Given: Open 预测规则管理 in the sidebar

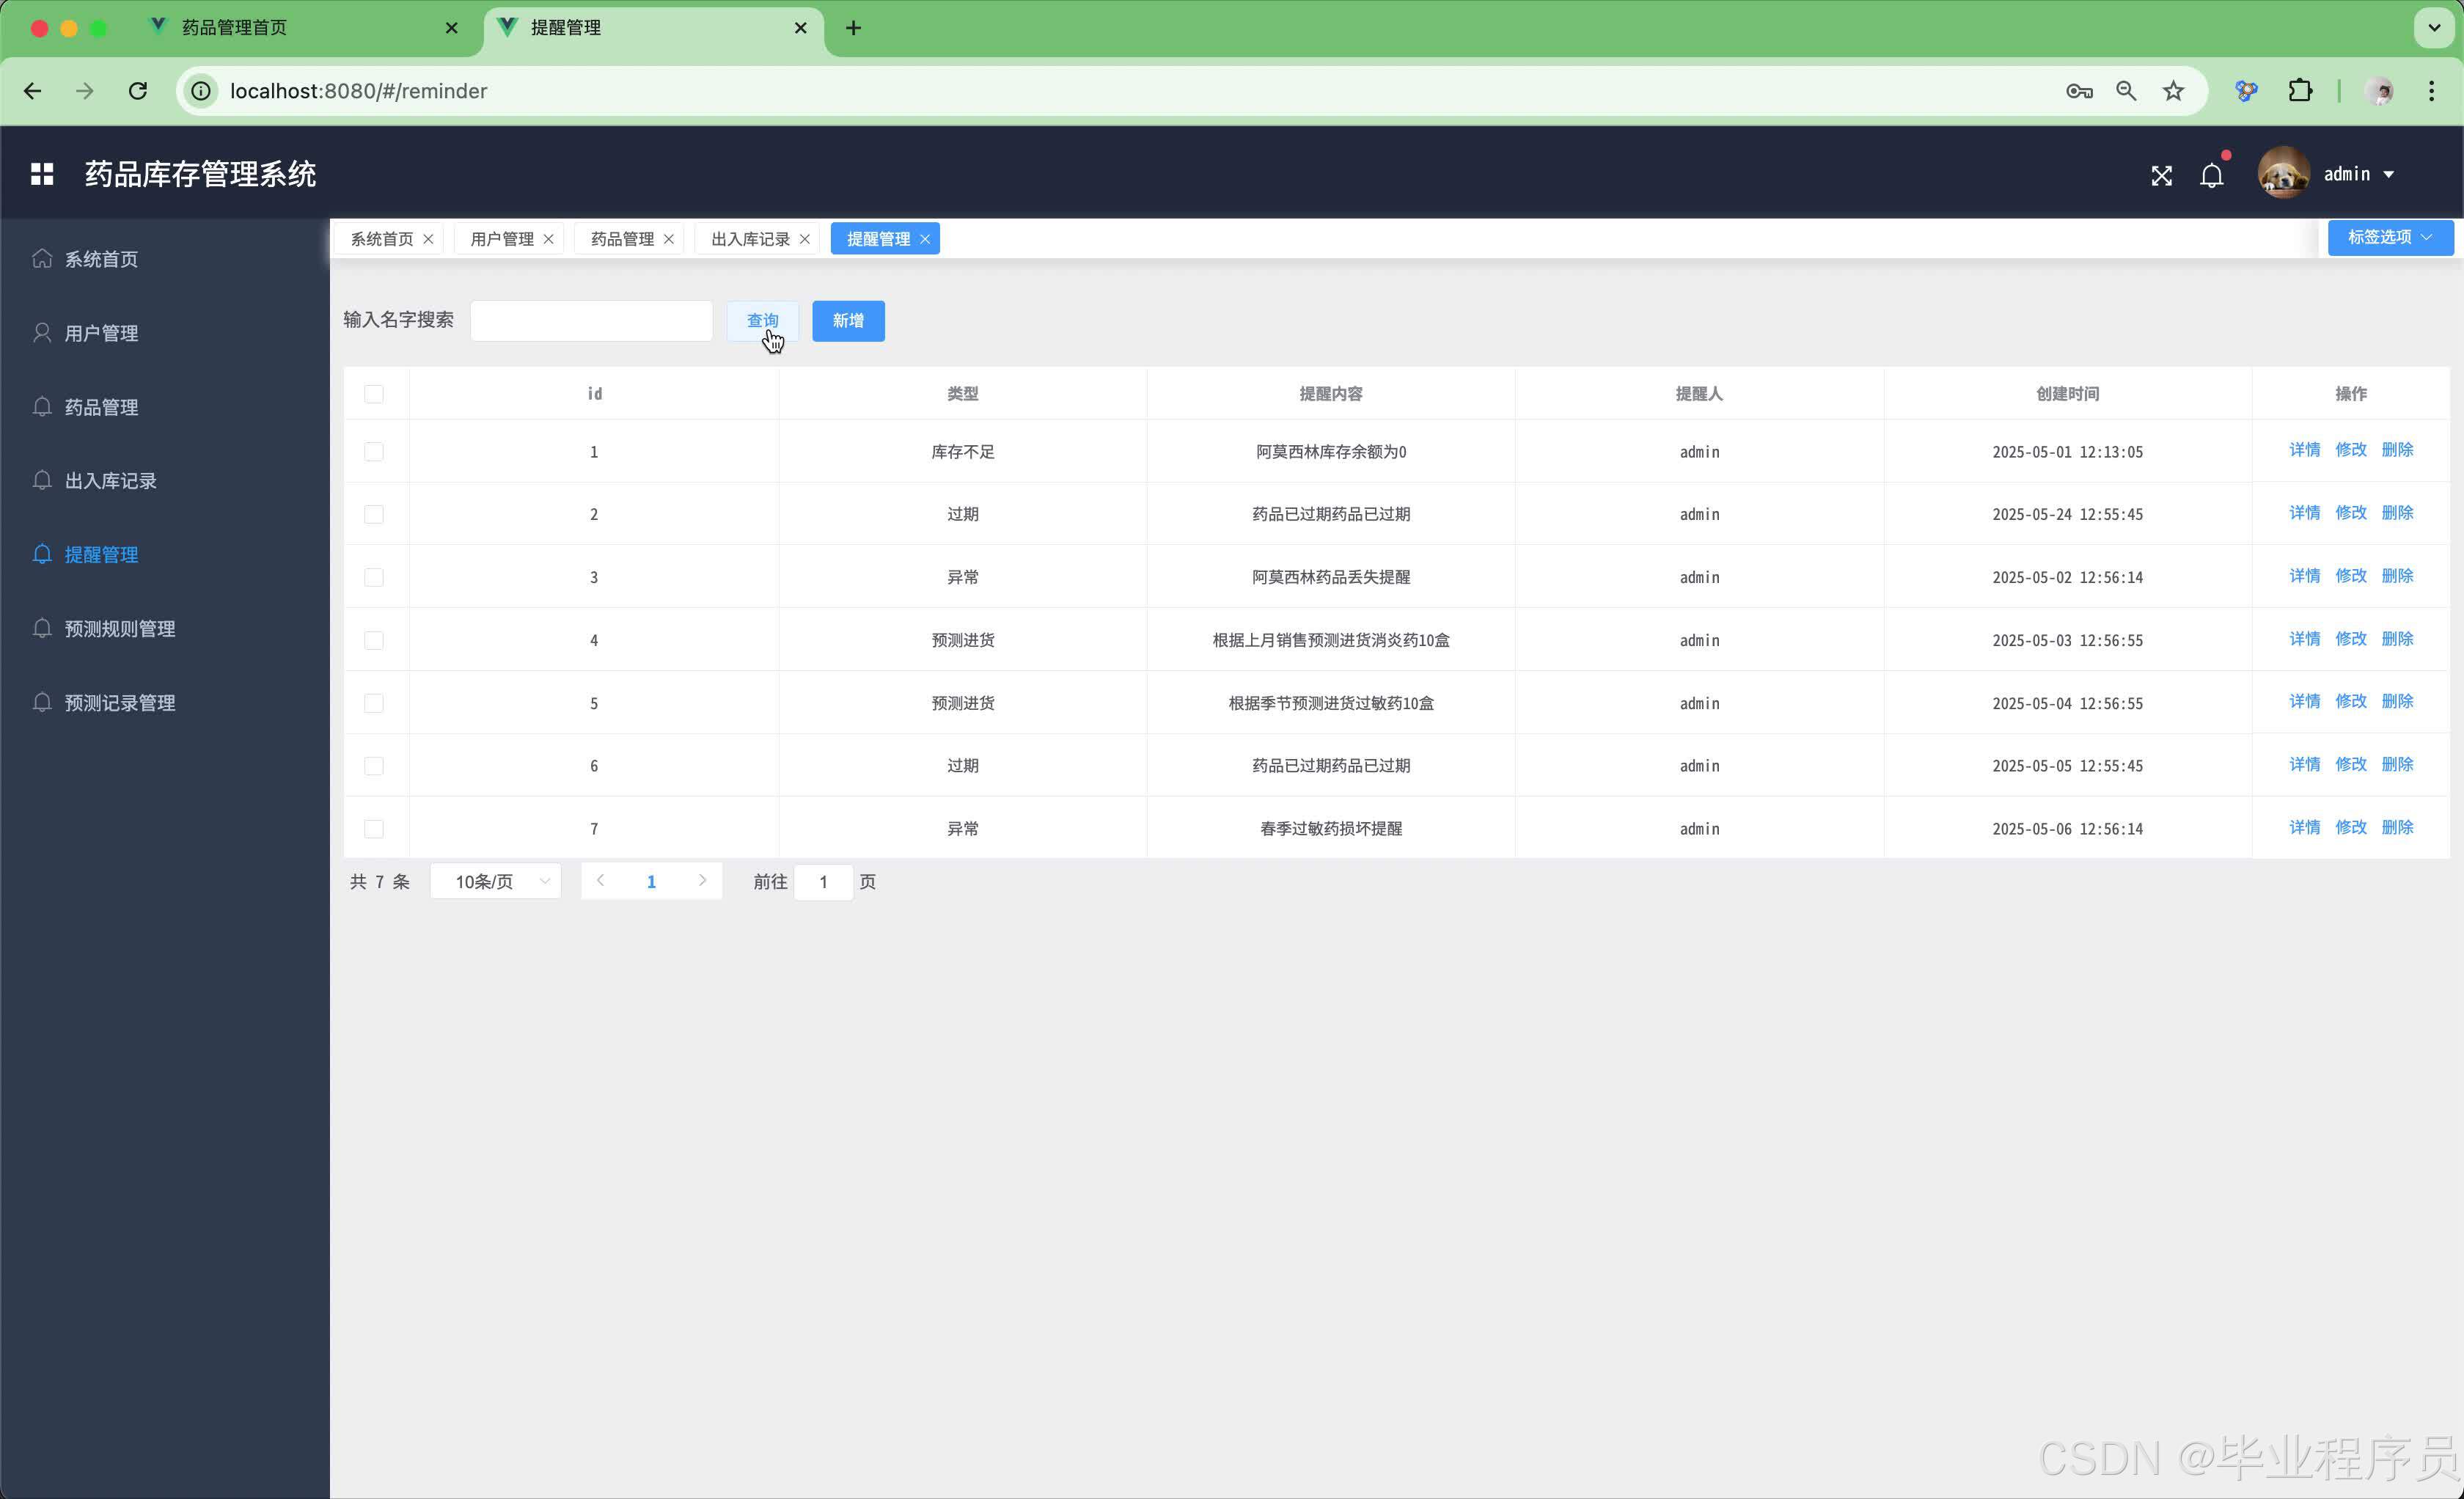Looking at the screenshot, I should pyautogui.click(x=120, y=629).
